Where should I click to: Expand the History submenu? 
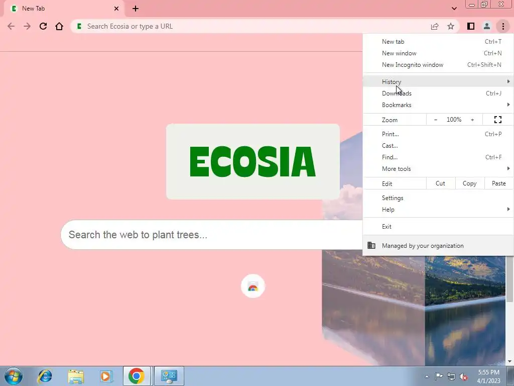438,81
